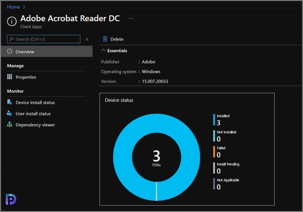This screenshot has height=212, width=303.
Task: Click the User install status icon
Action: 9,113
